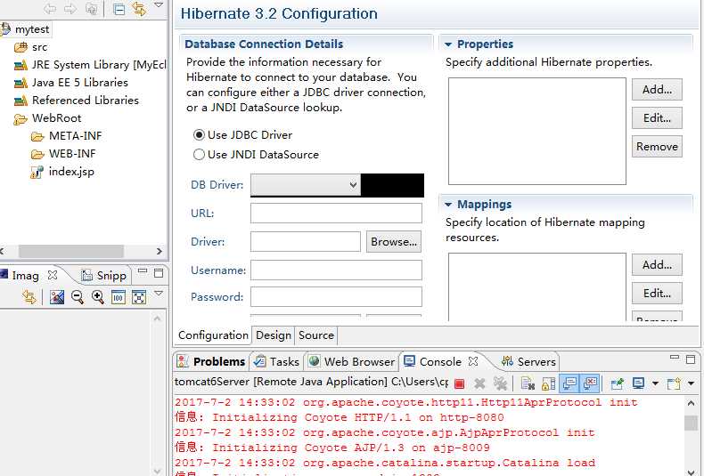Select the src folder in the tree
704x476 pixels.
[39, 47]
